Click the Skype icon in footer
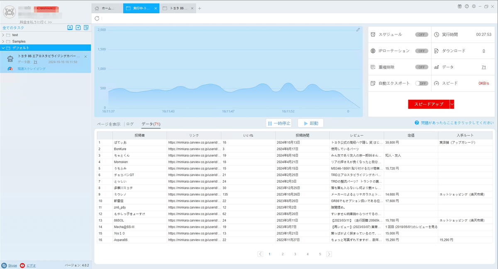The image size is (498, 269). pos(4,265)
